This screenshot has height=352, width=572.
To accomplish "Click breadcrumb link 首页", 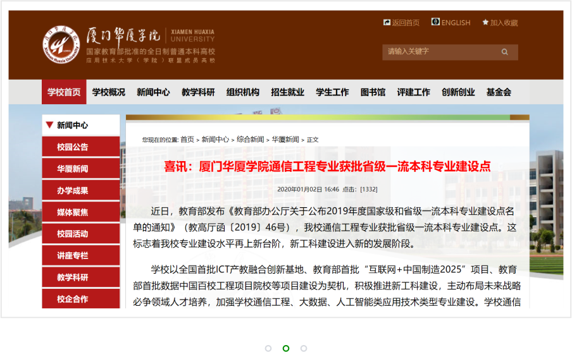I will point(187,139).
